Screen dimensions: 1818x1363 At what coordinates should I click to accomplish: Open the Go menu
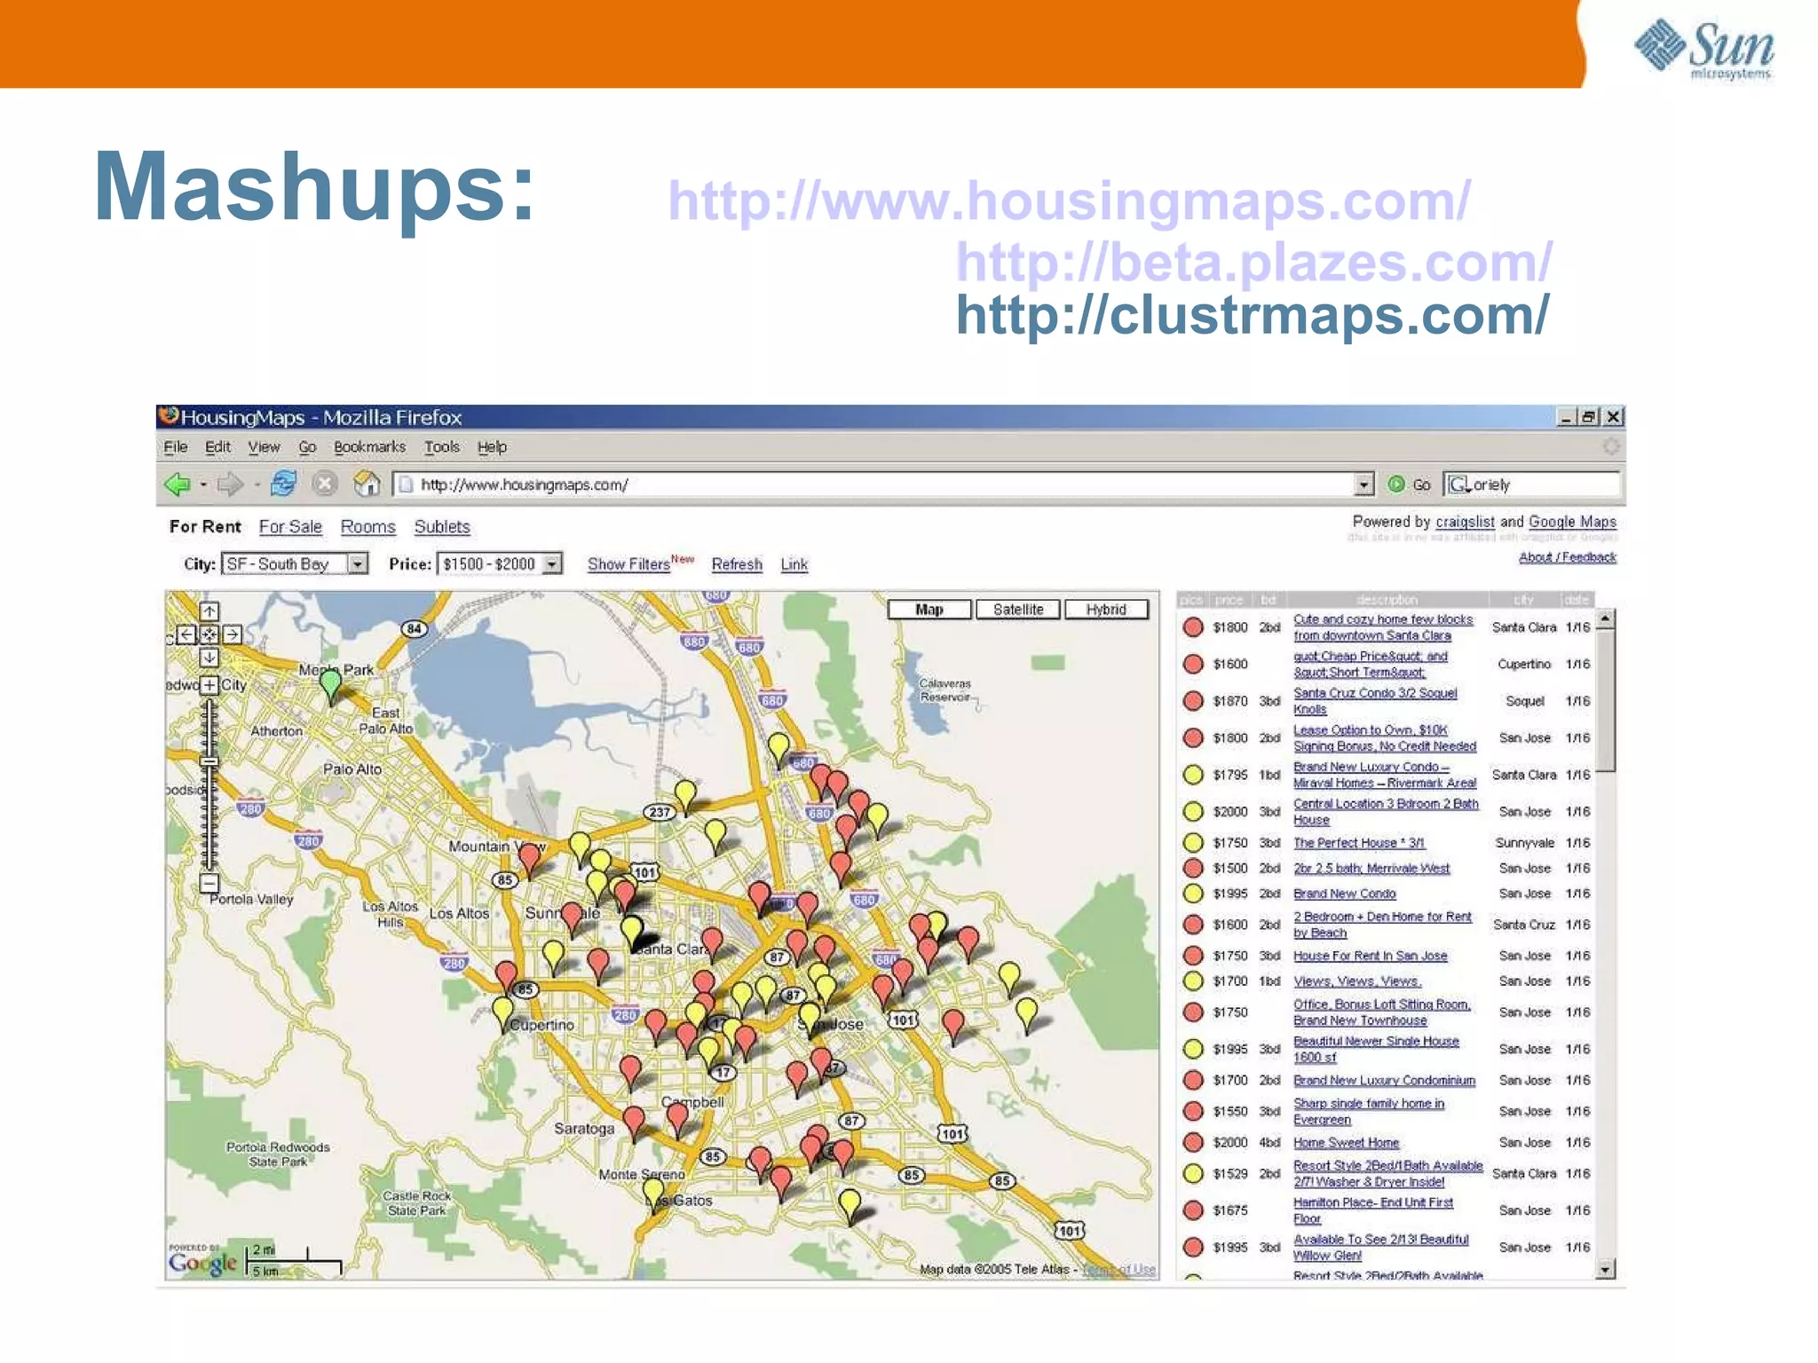point(307,447)
